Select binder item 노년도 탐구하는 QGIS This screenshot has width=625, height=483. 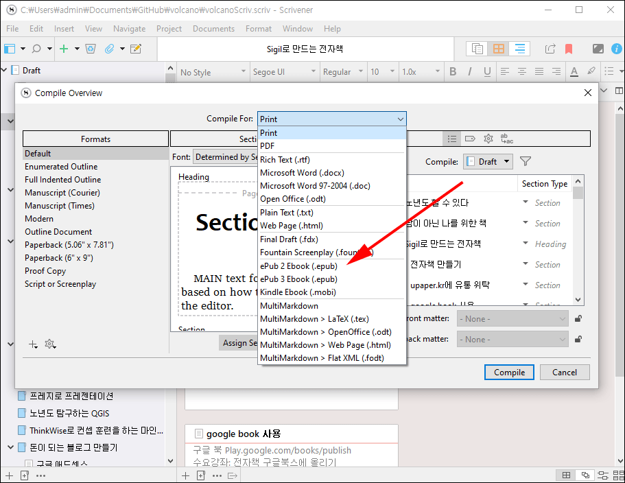click(x=69, y=413)
